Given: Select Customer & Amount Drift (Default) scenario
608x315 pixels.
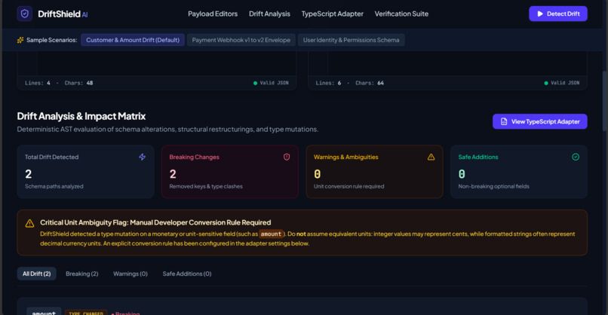Looking at the screenshot, I should tap(133, 40).
